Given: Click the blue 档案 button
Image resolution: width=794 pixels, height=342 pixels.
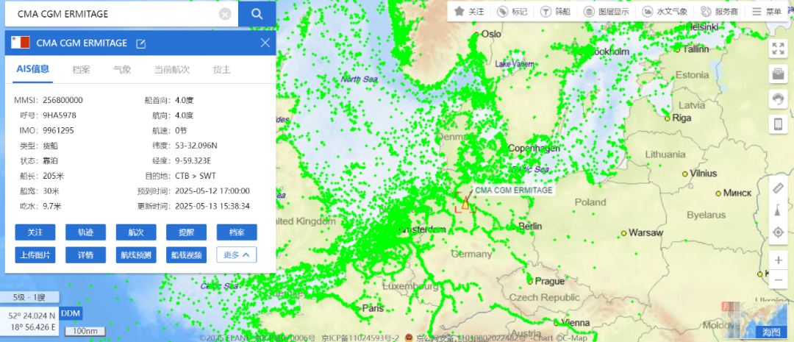Looking at the screenshot, I should pyautogui.click(x=237, y=232).
